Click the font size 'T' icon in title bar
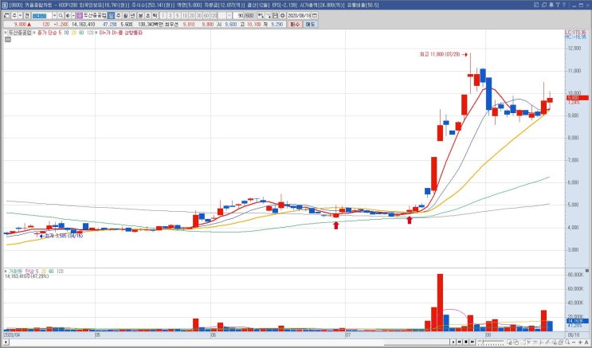Viewport: 592px width, 348px height. [x=558, y=5]
